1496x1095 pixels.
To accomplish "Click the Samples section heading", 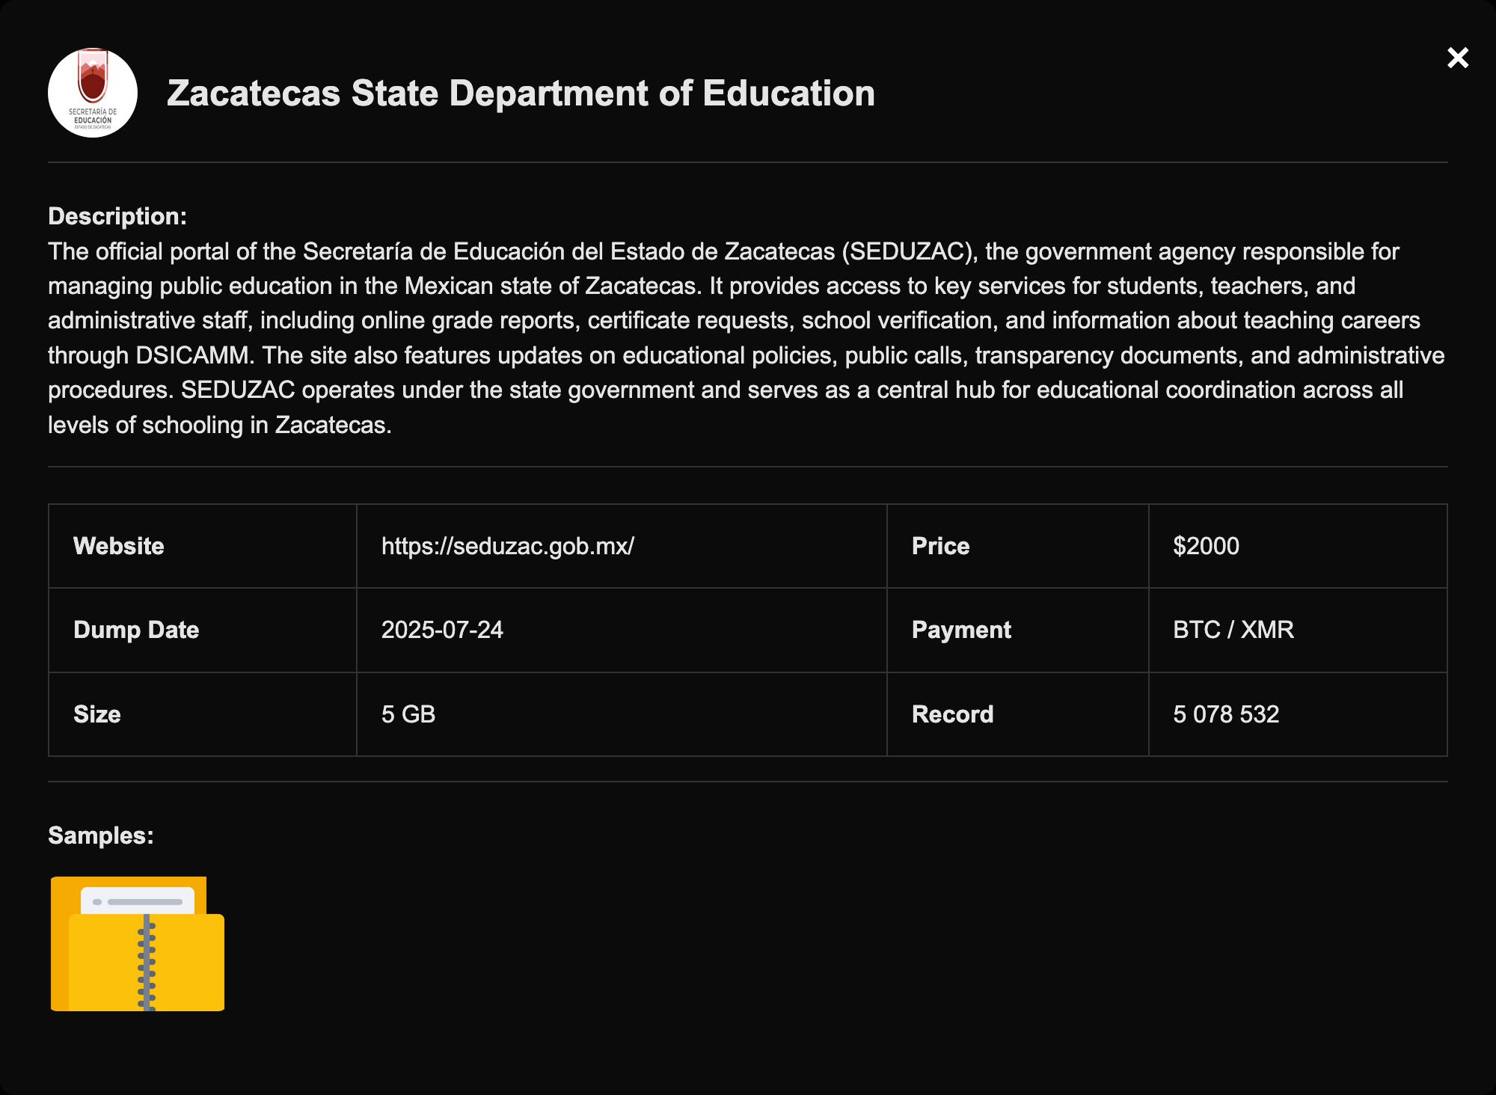I will point(101,835).
